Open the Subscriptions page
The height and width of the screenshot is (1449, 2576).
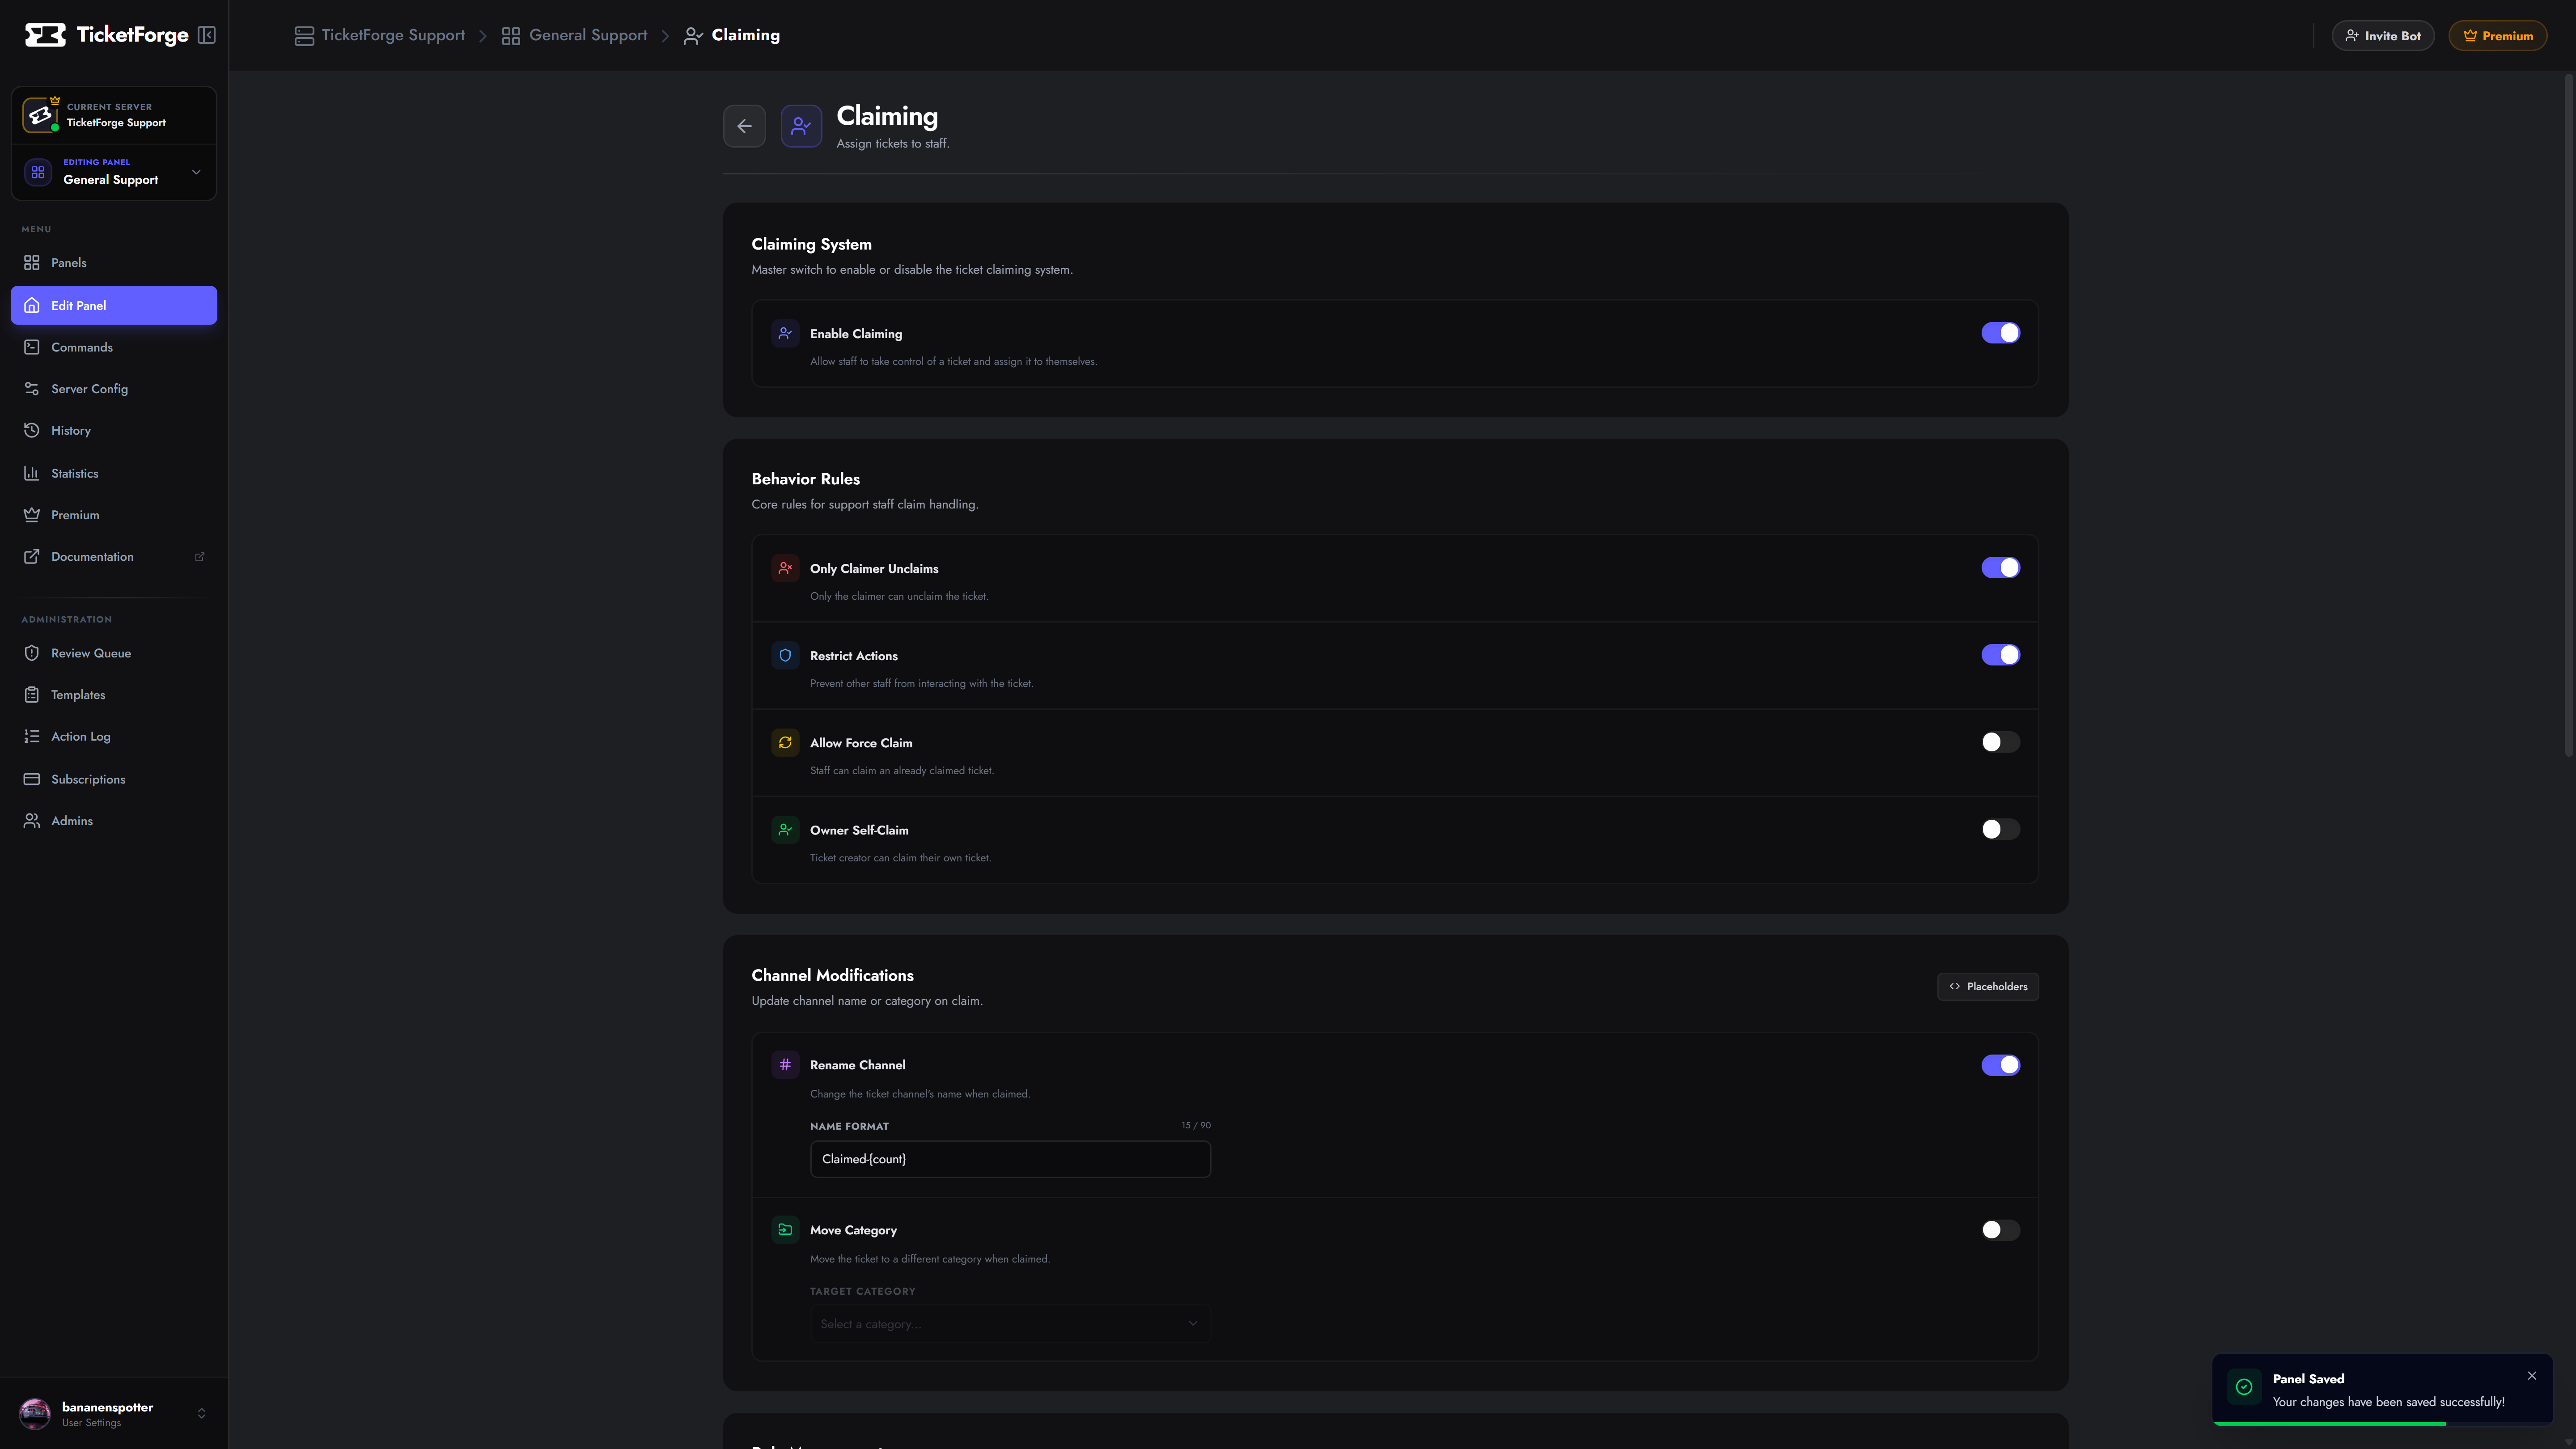[114, 779]
